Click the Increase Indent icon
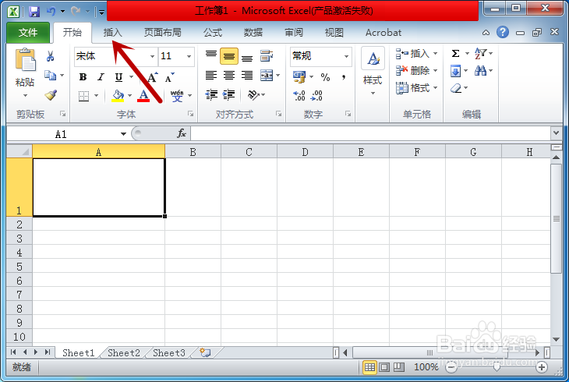This screenshot has width=569, height=382. [x=228, y=95]
